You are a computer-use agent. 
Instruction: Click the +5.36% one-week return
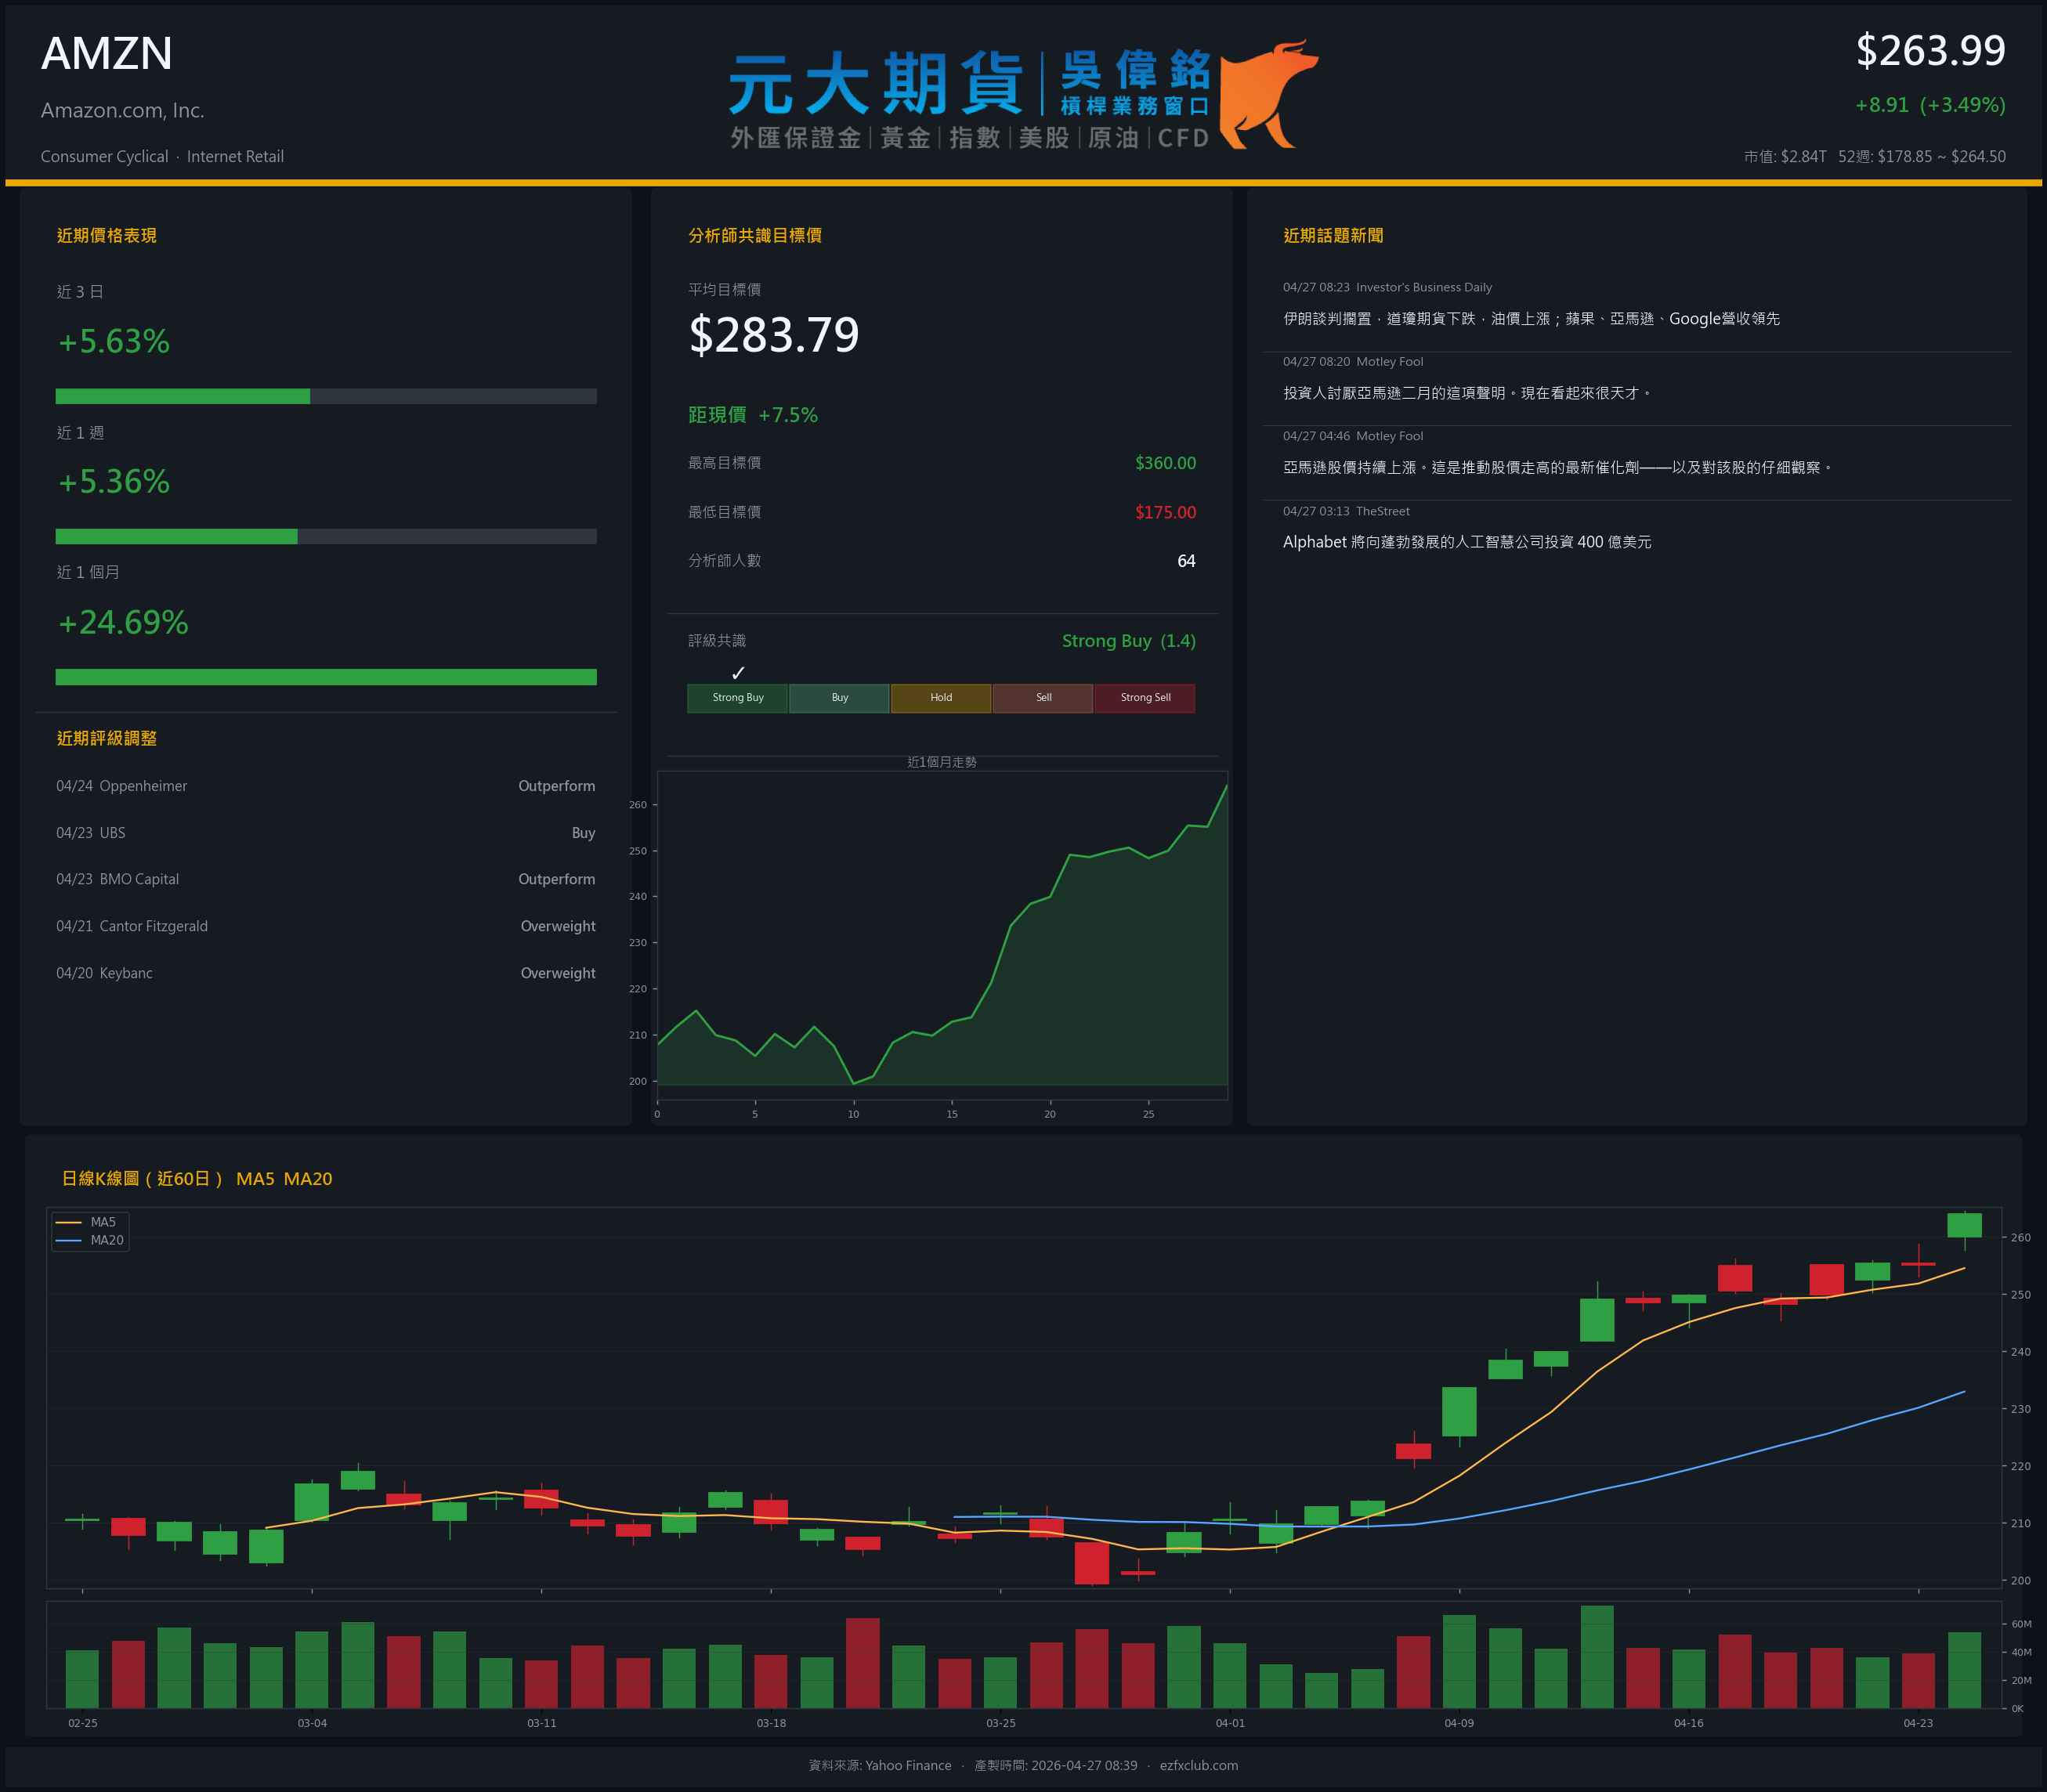pyautogui.click(x=114, y=482)
